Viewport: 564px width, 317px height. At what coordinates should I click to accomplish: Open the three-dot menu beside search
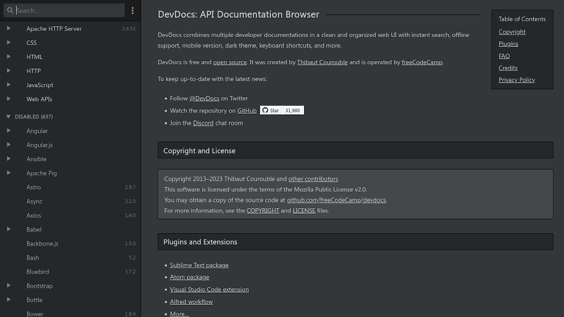(x=133, y=10)
